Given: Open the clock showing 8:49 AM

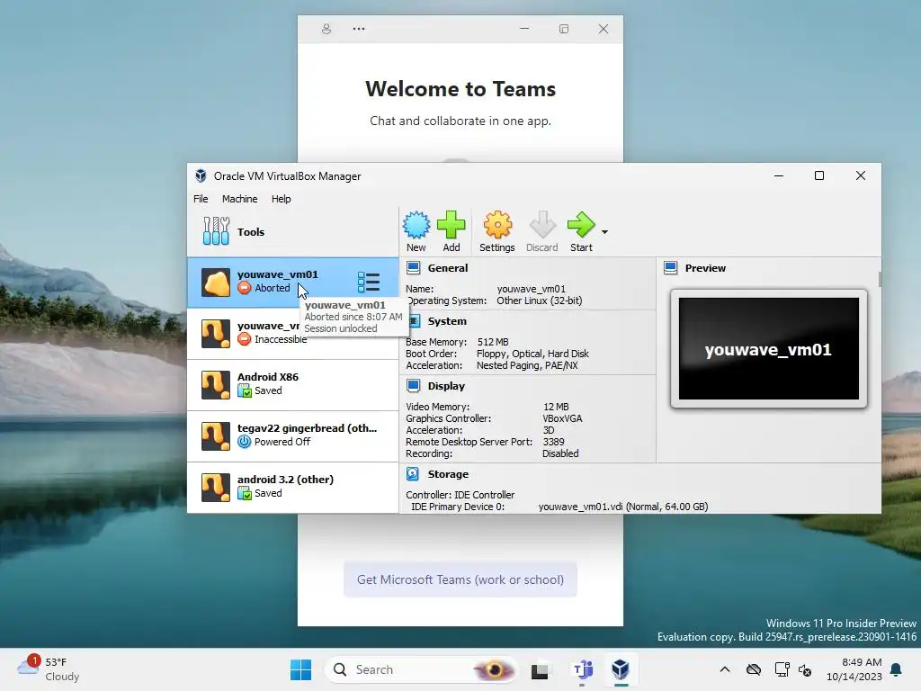Looking at the screenshot, I should coord(854,669).
